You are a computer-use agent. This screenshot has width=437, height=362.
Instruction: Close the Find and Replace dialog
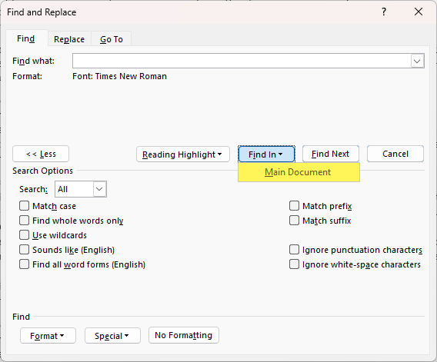419,12
